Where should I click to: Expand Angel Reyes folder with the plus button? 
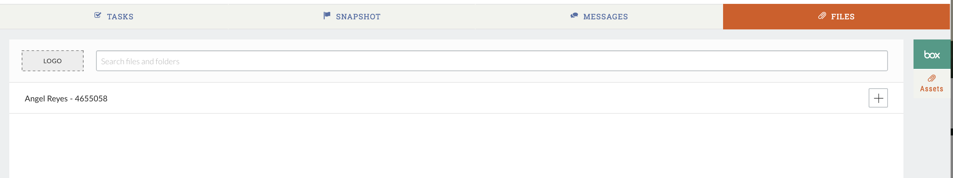pyautogui.click(x=878, y=98)
